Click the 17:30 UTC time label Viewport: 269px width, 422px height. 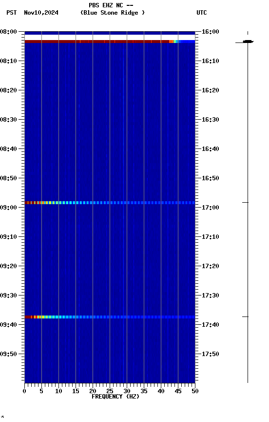211,295
